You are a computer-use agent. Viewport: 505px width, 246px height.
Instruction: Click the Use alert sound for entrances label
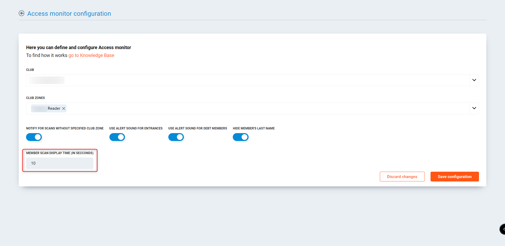pyautogui.click(x=136, y=128)
